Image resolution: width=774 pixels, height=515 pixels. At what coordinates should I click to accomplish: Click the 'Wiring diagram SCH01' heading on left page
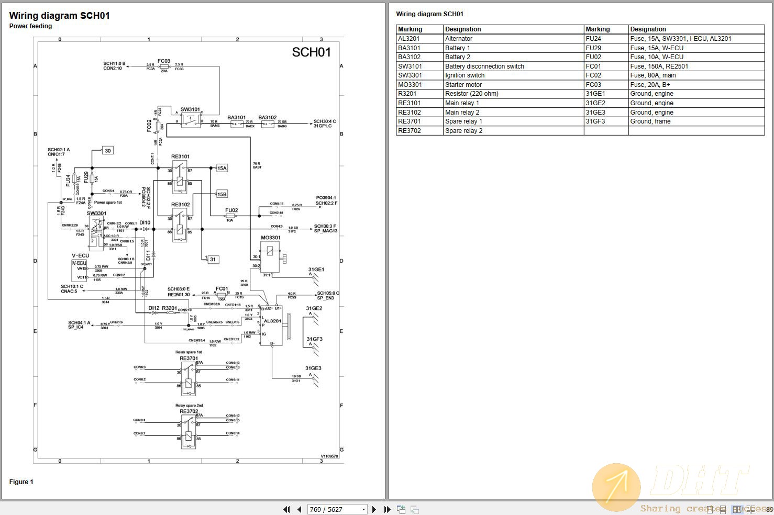[60, 16]
